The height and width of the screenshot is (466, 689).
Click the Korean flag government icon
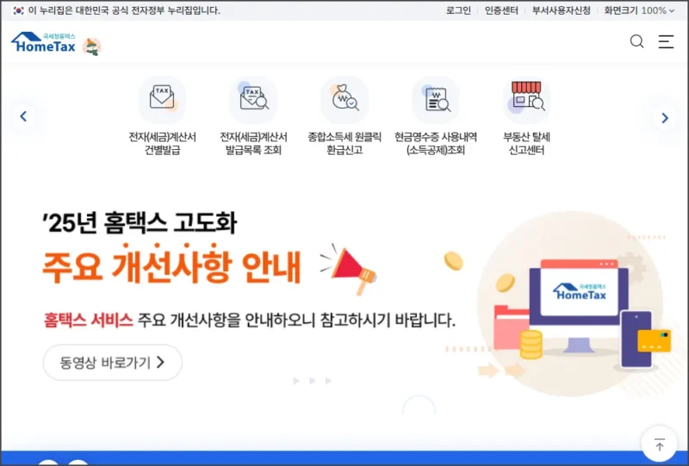pos(18,10)
